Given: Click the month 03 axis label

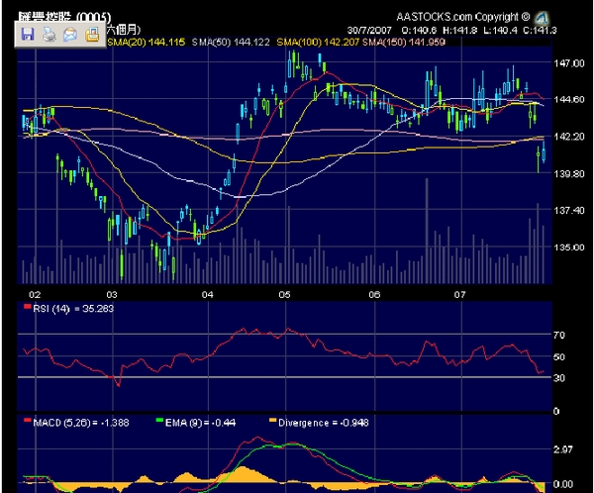Looking at the screenshot, I should (x=112, y=295).
